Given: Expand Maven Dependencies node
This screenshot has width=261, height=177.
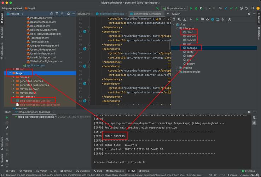Looking at the screenshot, I should pos(177,72).
